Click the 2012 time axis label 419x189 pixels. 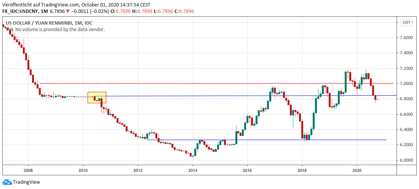(x=138, y=170)
